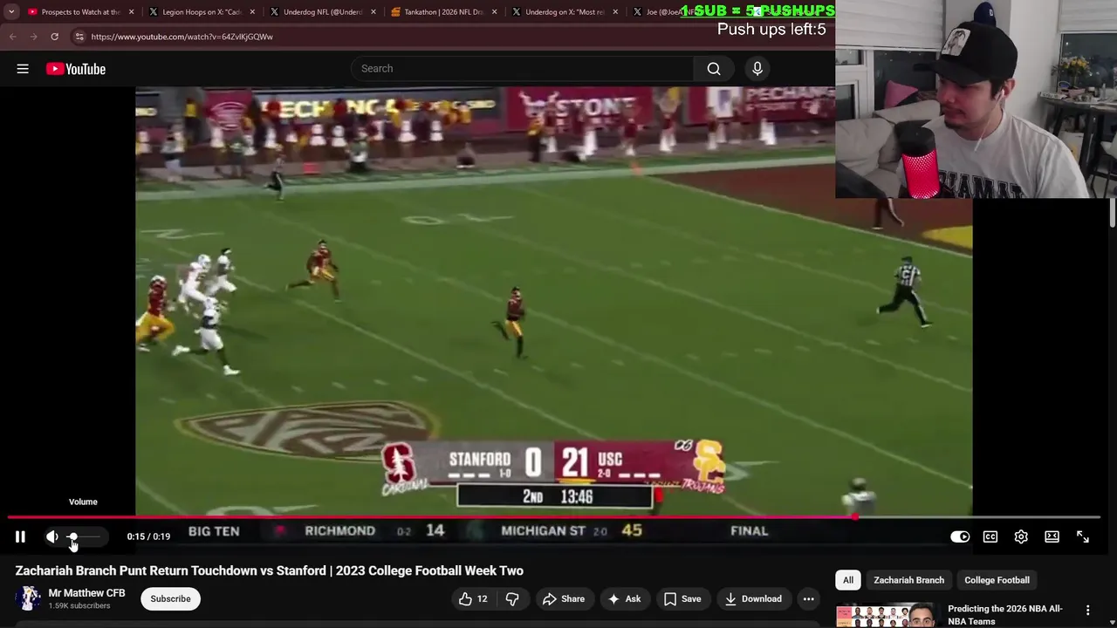The image size is (1117, 628).
Task: Toggle the autoplay switch
Action: click(x=960, y=537)
